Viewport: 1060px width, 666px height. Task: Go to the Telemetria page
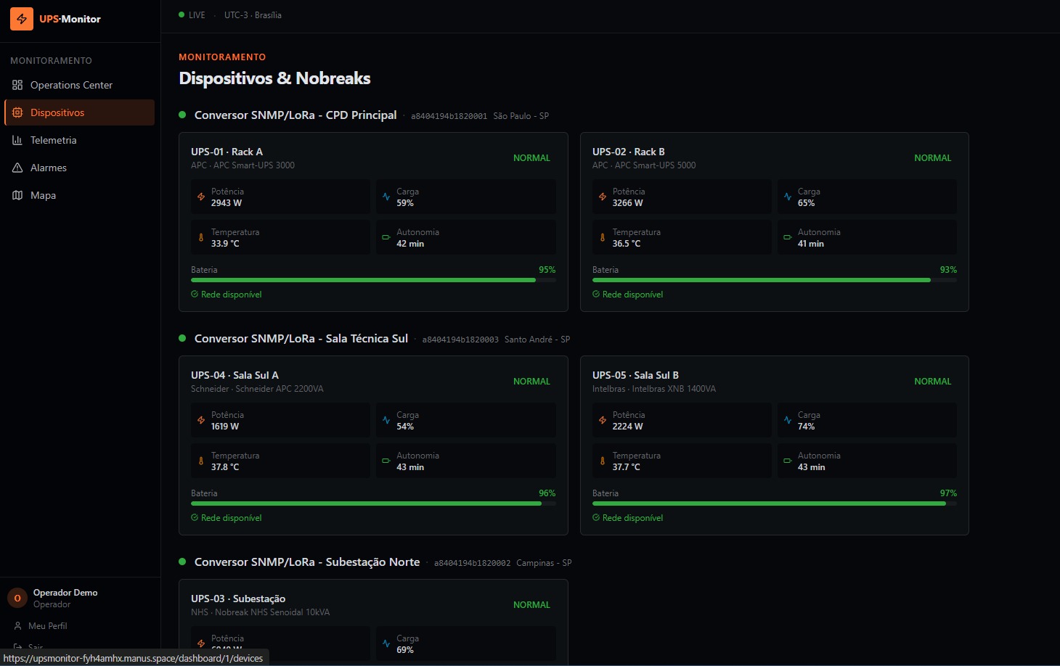[x=79, y=140]
